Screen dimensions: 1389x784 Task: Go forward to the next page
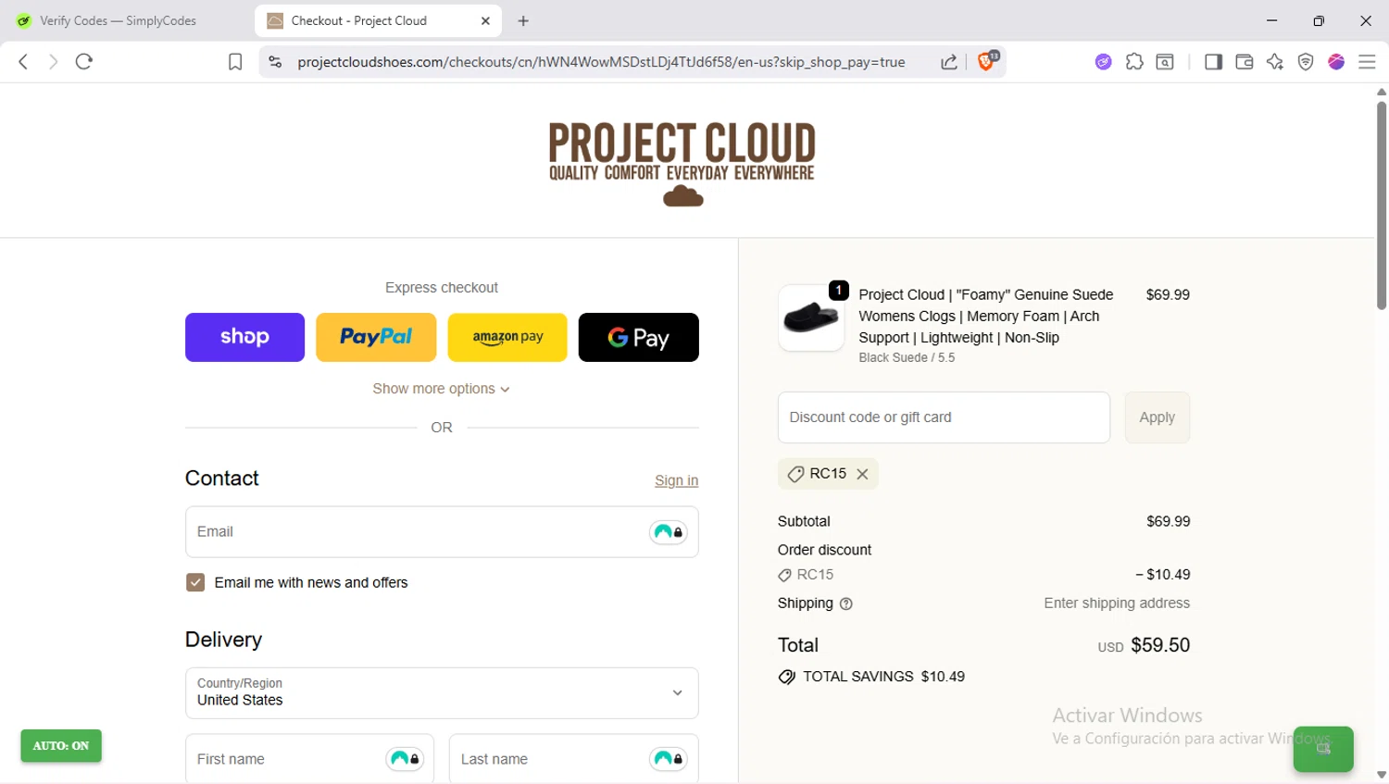coord(53,62)
